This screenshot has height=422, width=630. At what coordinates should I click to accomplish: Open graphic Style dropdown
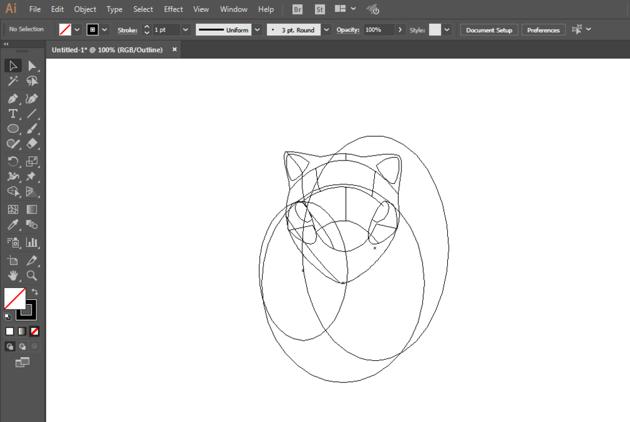(447, 30)
